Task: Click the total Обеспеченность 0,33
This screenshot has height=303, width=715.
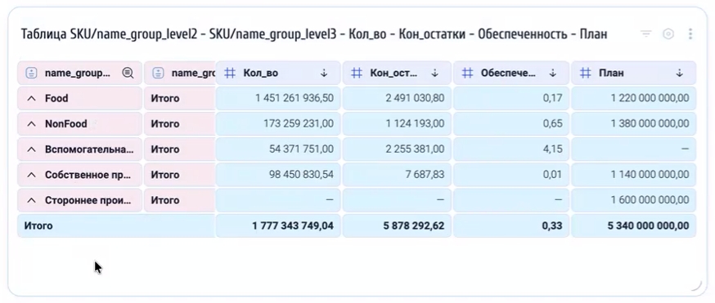Action: pyautogui.click(x=552, y=225)
